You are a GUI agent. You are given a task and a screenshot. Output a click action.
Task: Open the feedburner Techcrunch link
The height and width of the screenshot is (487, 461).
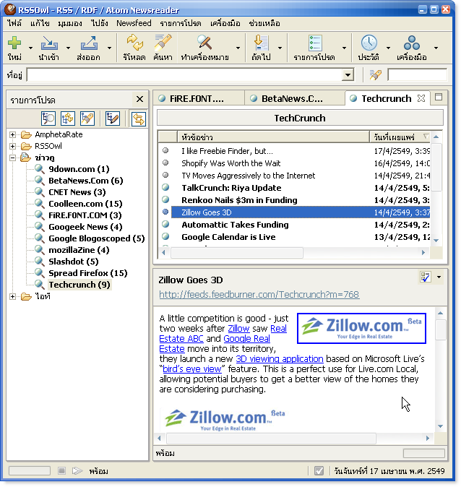[x=259, y=294]
